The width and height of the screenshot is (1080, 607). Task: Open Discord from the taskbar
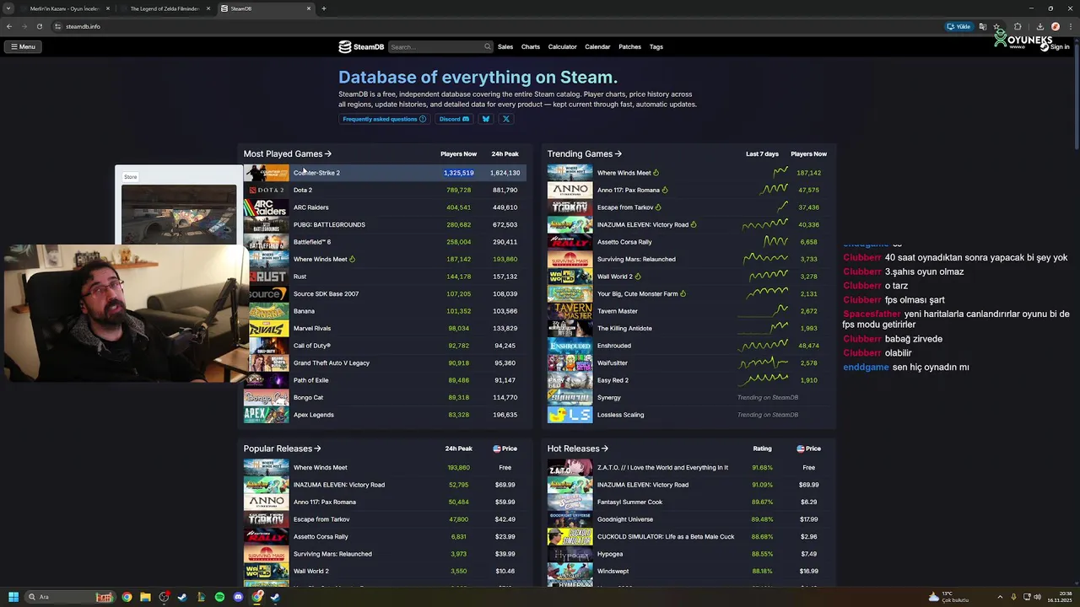click(238, 597)
